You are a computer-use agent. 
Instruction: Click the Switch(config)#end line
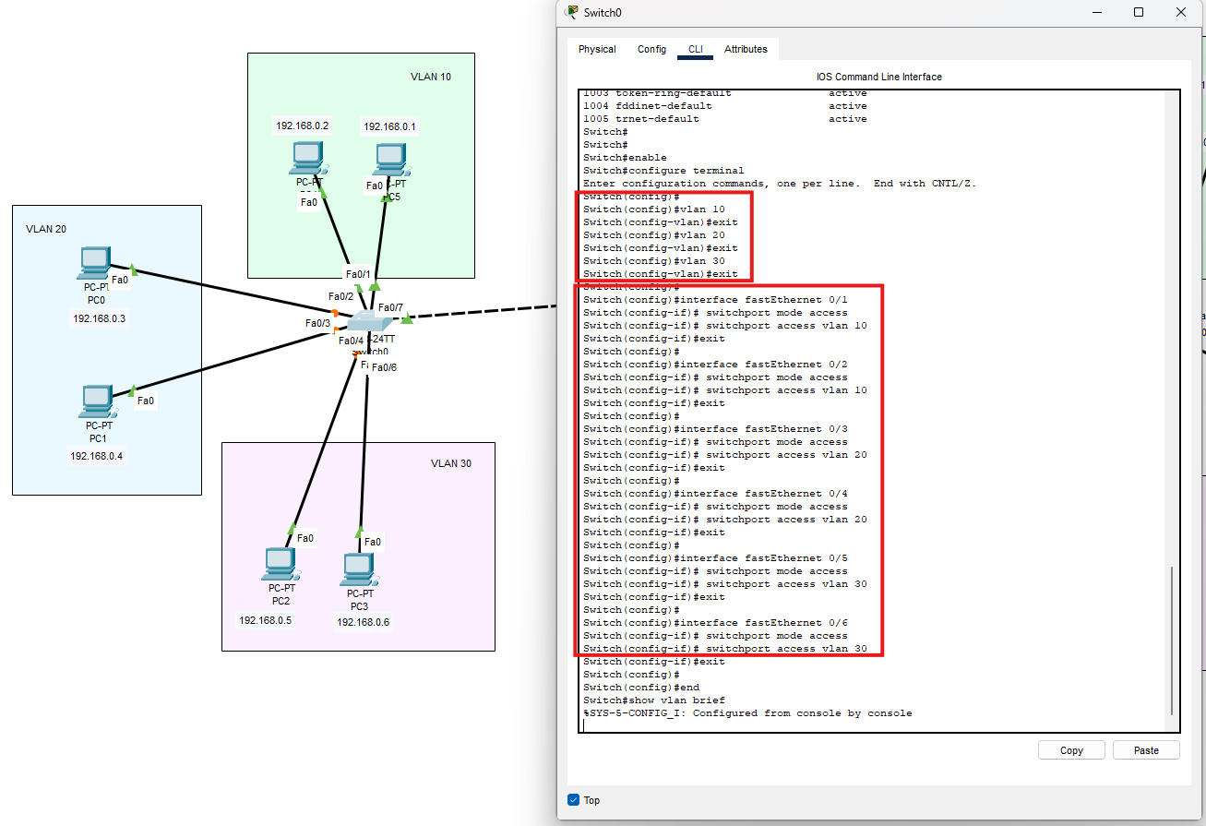[641, 688]
